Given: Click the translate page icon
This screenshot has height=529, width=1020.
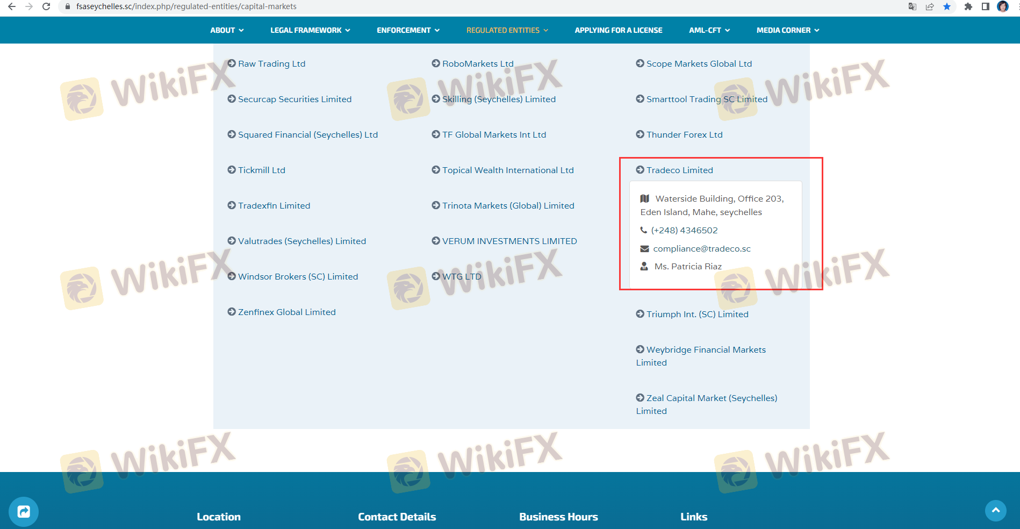Looking at the screenshot, I should [x=912, y=6].
